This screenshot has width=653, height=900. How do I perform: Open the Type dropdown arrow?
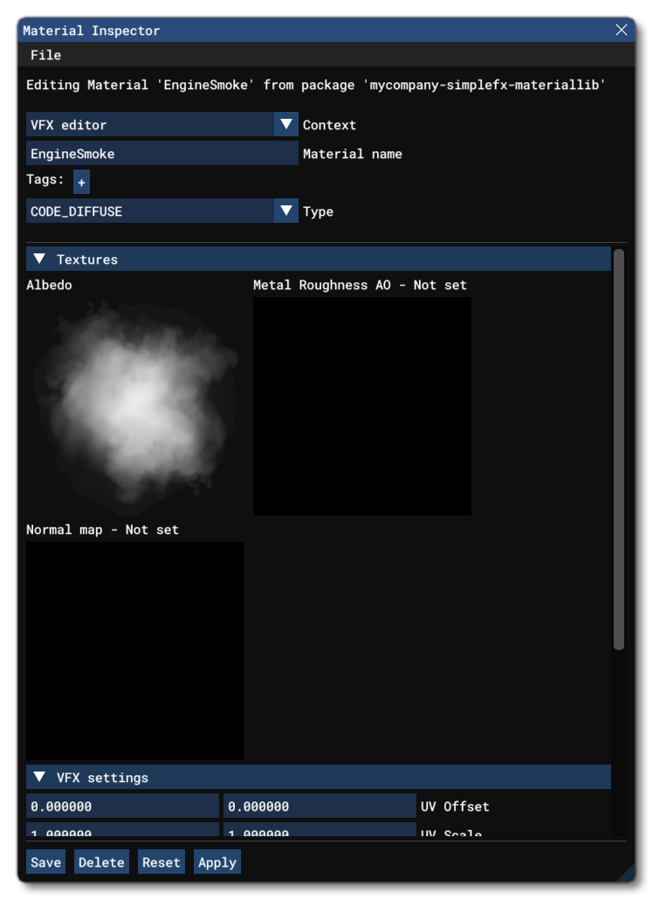click(x=285, y=211)
